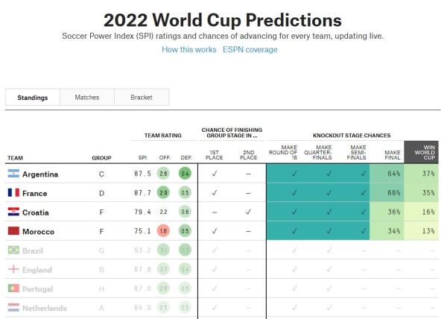This screenshot has height=319, width=447.
Task: Click the Morocco flag icon
Action: [x=13, y=231]
